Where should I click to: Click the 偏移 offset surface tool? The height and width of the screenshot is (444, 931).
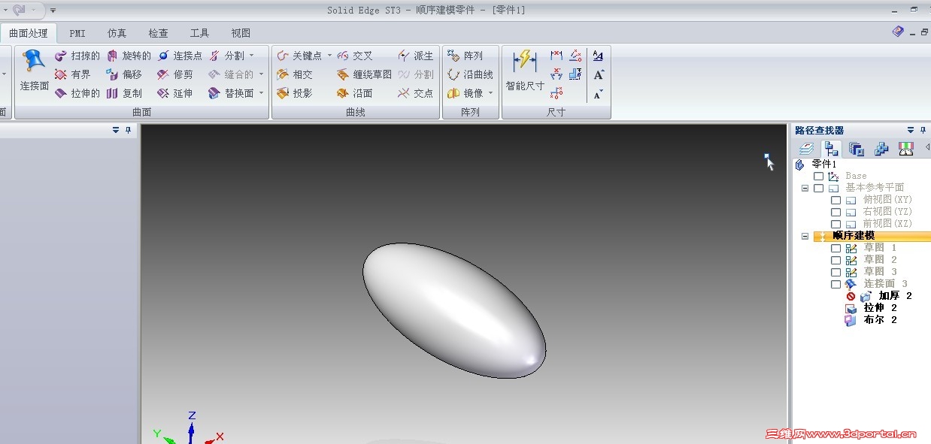tap(124, 74)
